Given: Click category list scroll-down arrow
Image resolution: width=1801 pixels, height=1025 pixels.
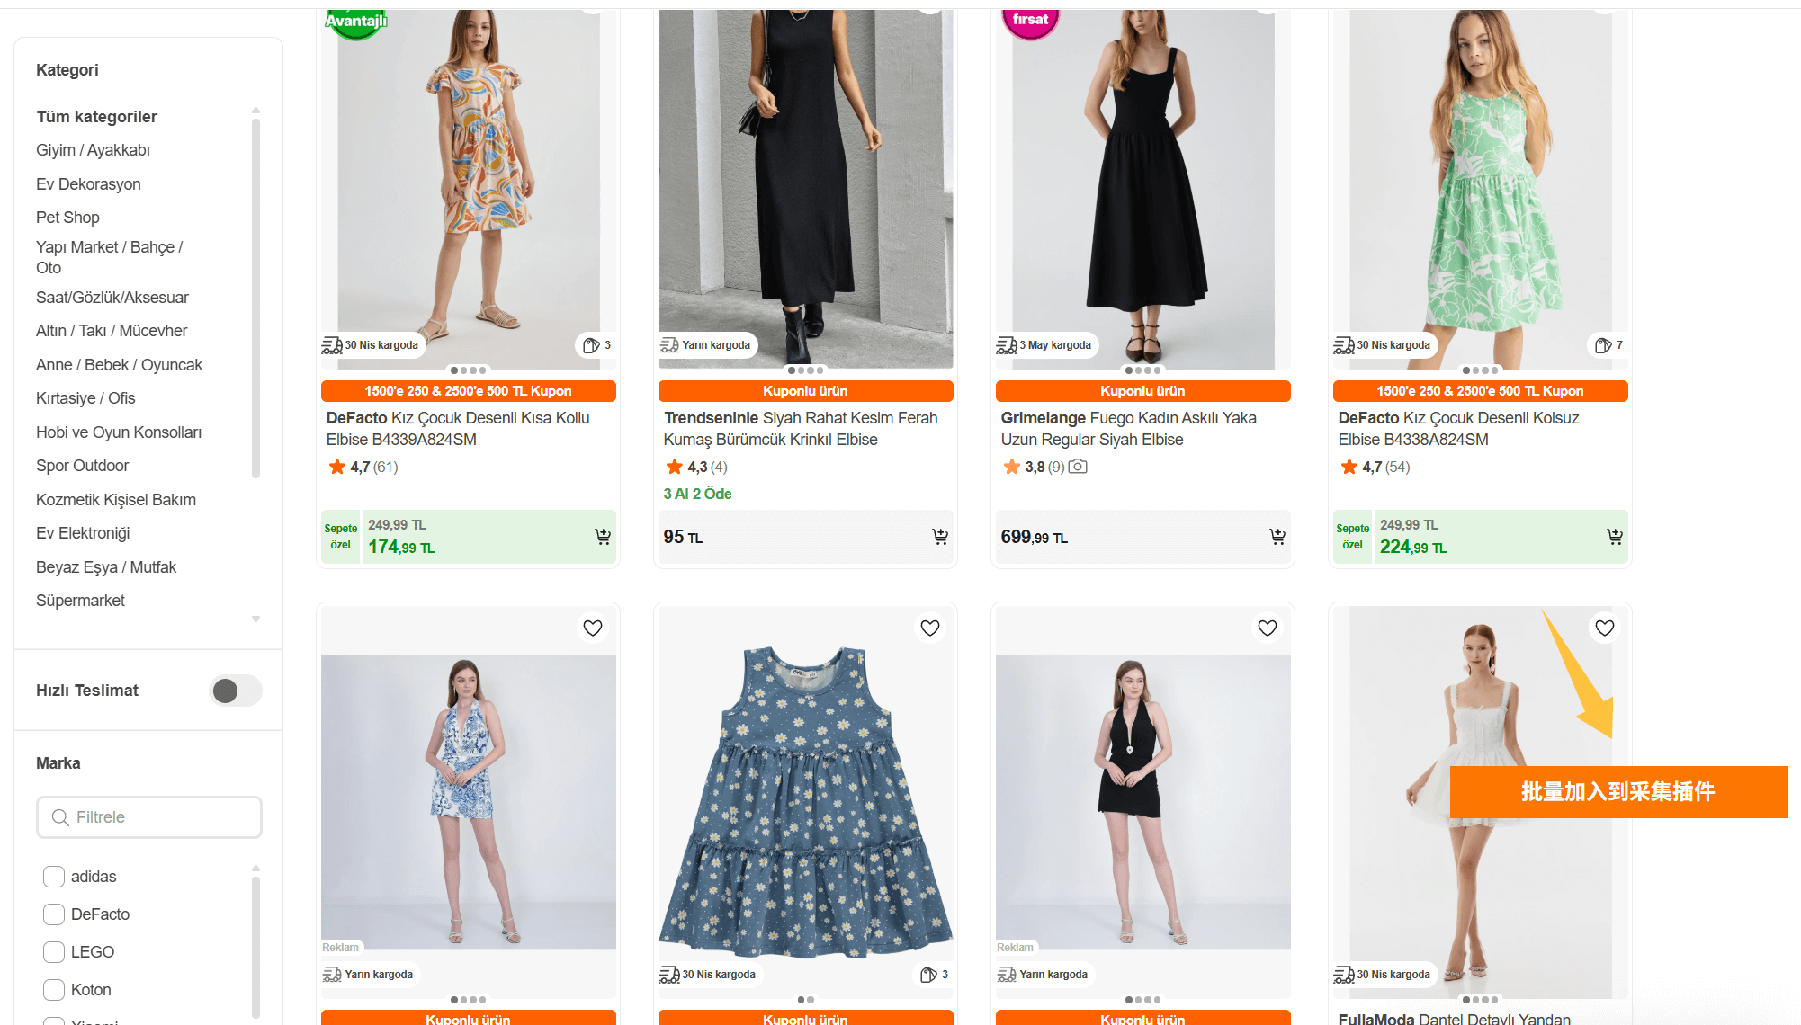Looking at the screenshot, I should (255, 619).
